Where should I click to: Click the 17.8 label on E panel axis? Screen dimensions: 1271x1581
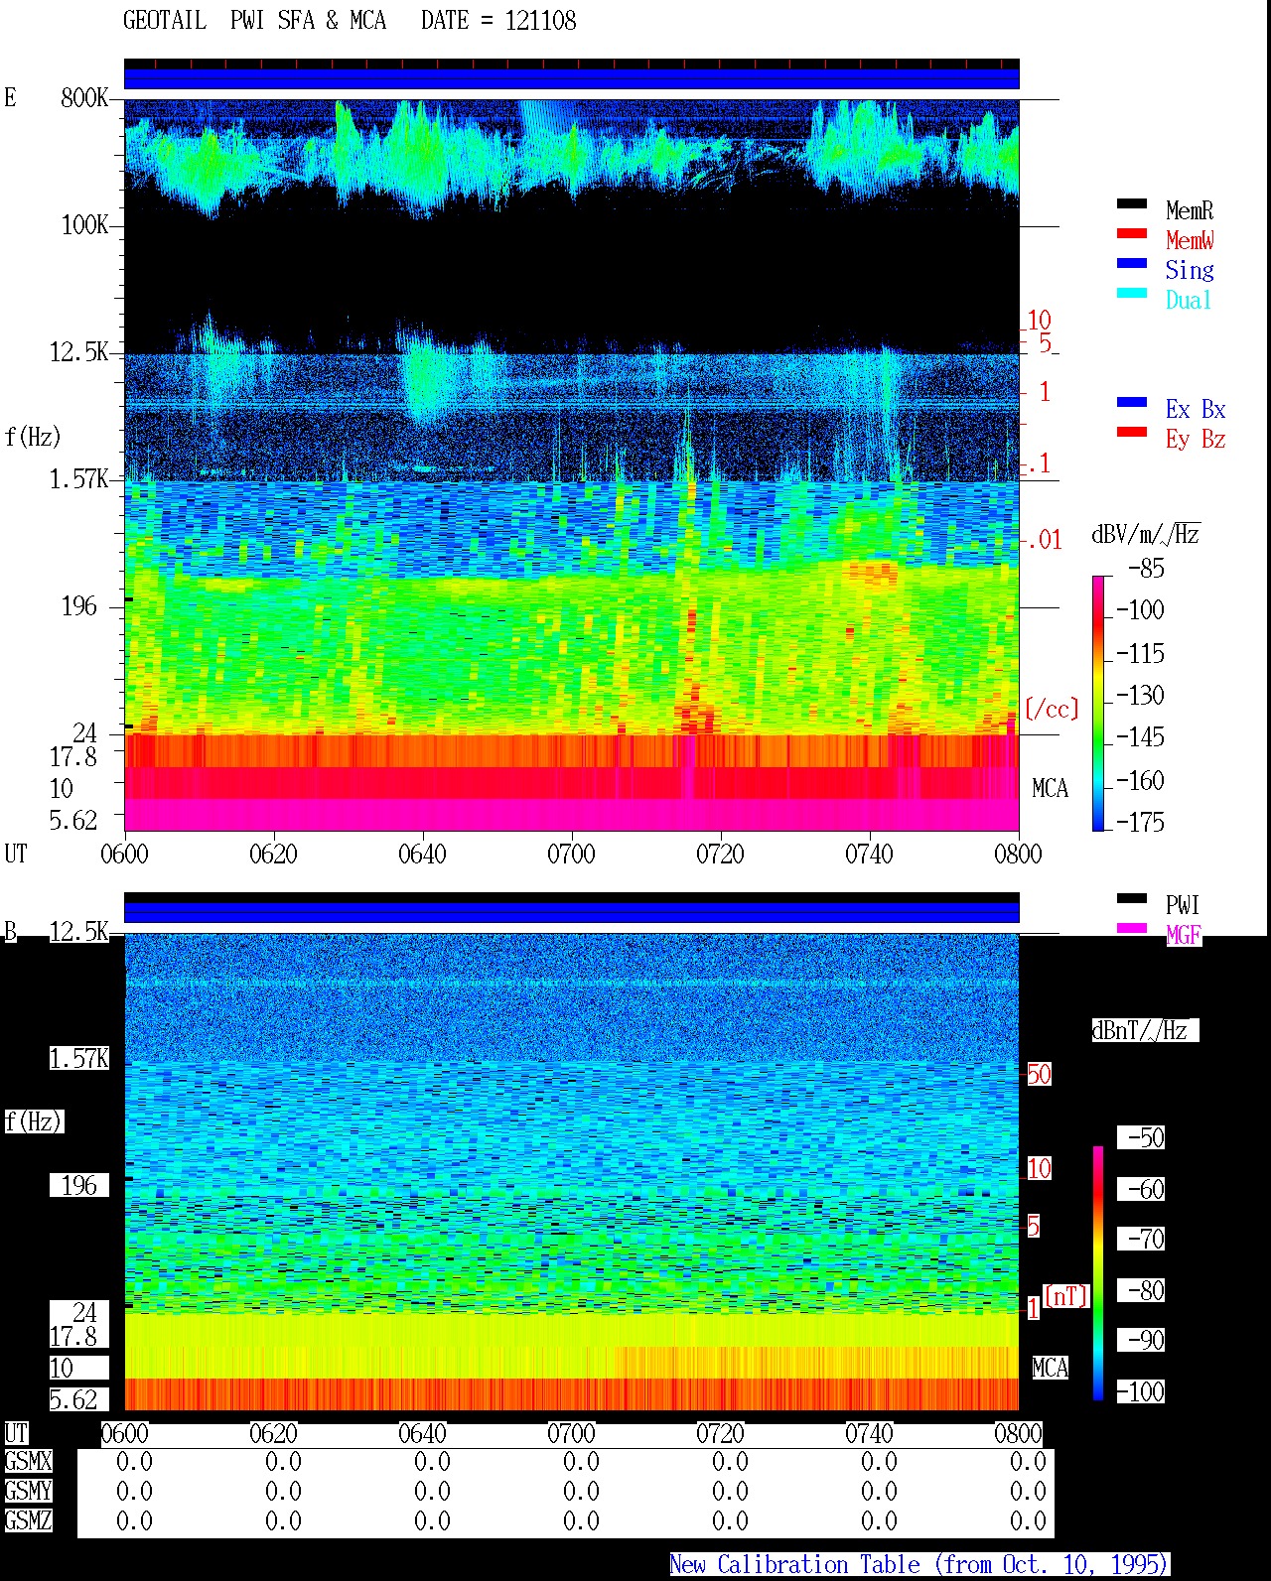[x=73, y=756]
